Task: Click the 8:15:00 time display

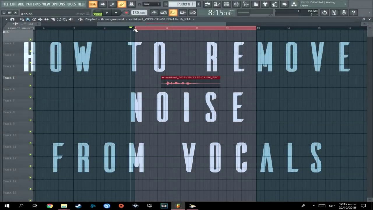Action: [220, 13]
